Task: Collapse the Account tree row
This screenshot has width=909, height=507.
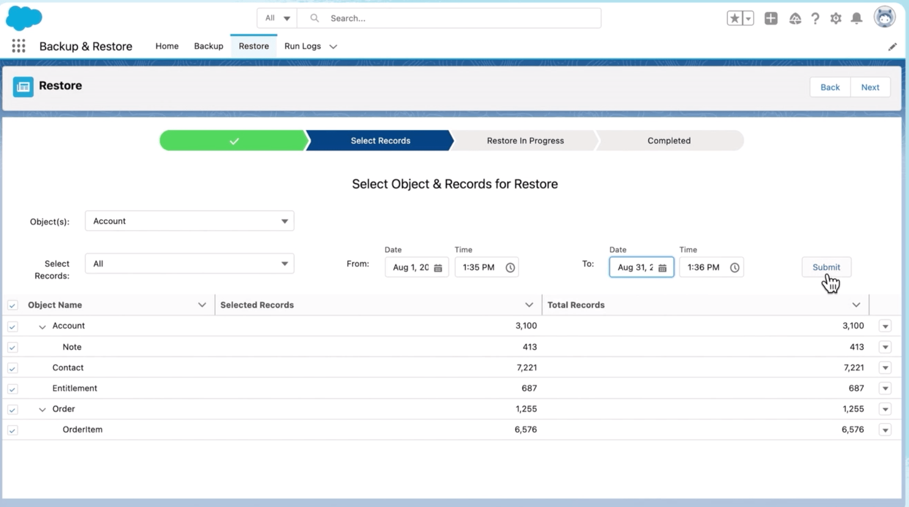Action: click(x=42, y=327)
